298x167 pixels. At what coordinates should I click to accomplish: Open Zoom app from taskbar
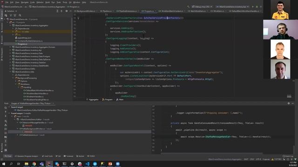coord(118,164)
